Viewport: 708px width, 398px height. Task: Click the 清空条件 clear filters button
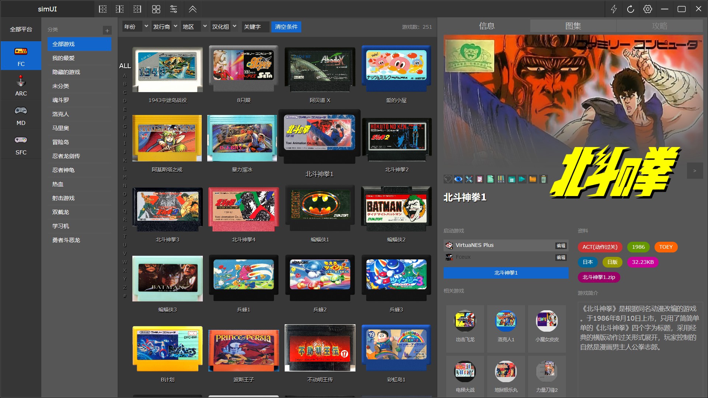point(286,27)
